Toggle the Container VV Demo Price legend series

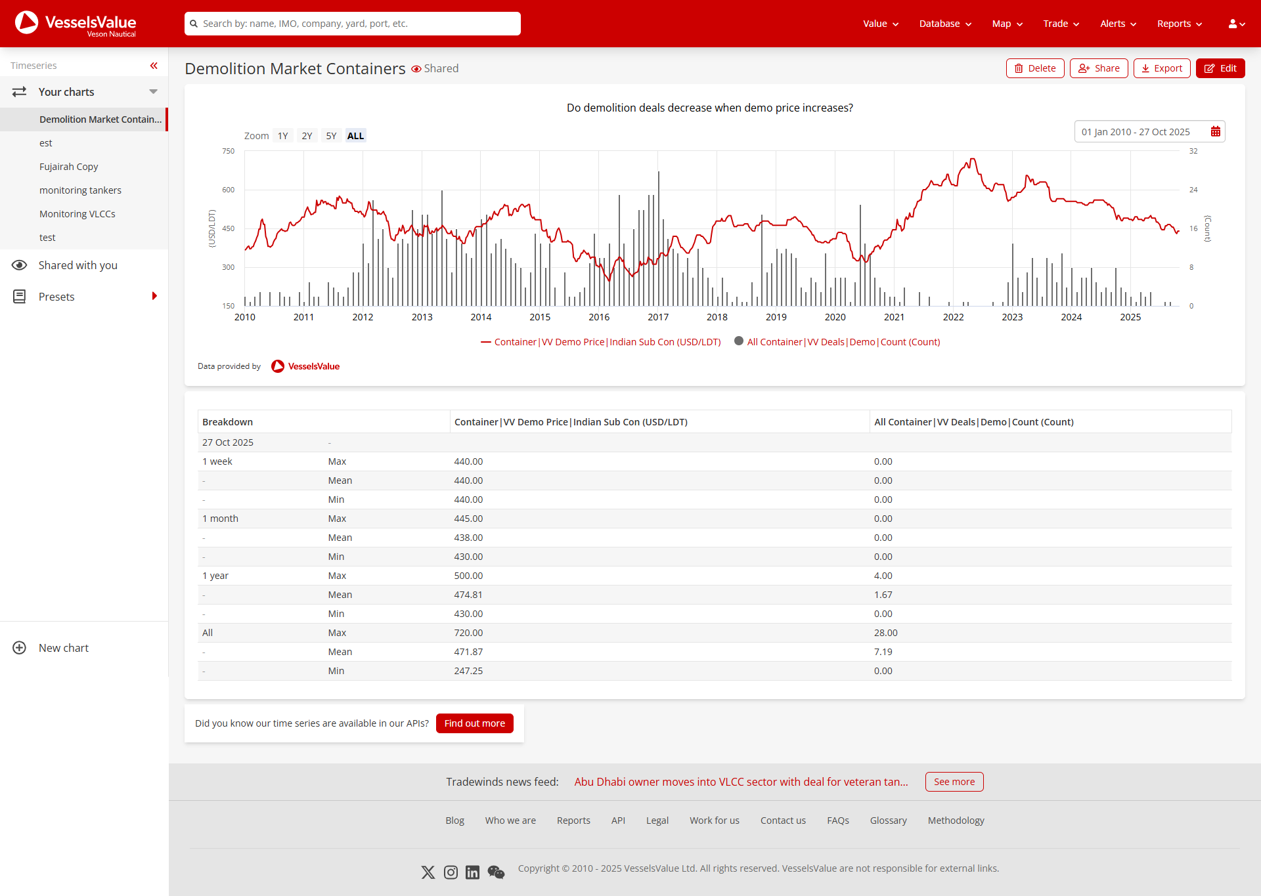click(x=600, y=341)
